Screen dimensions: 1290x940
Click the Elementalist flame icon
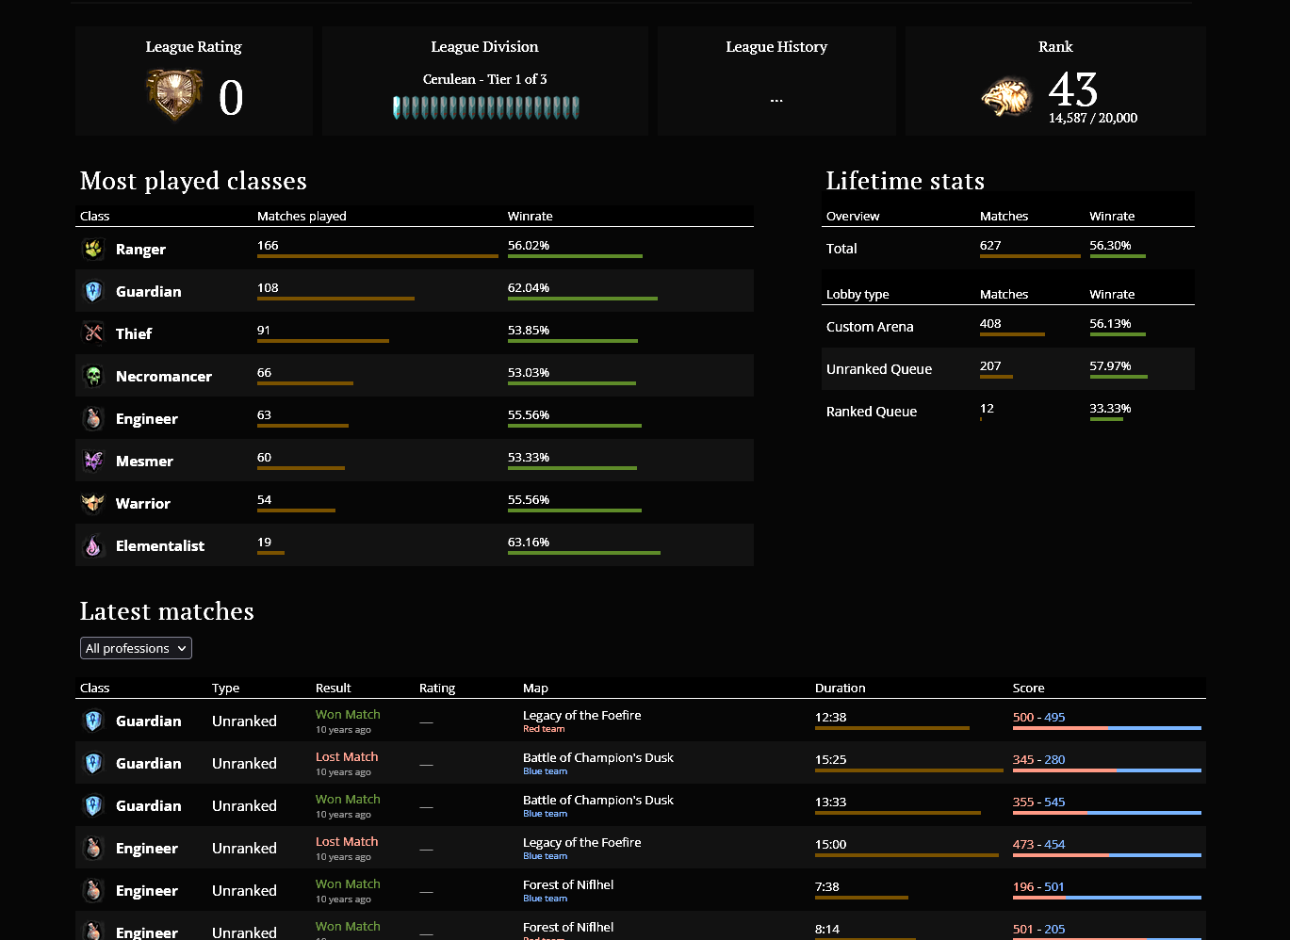(x=93, y=545)
